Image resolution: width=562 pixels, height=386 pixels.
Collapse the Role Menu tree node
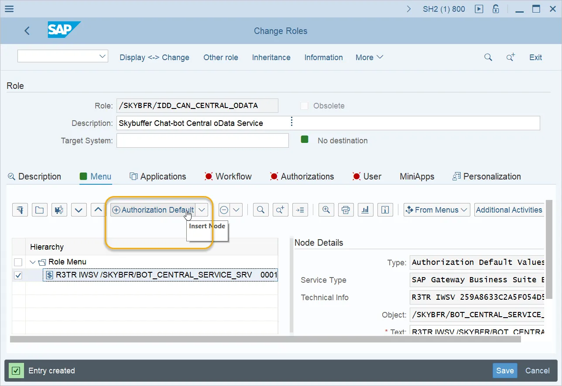[x=33, y=262]
